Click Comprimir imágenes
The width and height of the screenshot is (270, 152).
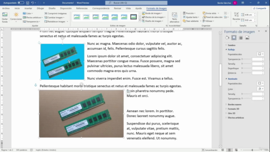pos(56,13)
